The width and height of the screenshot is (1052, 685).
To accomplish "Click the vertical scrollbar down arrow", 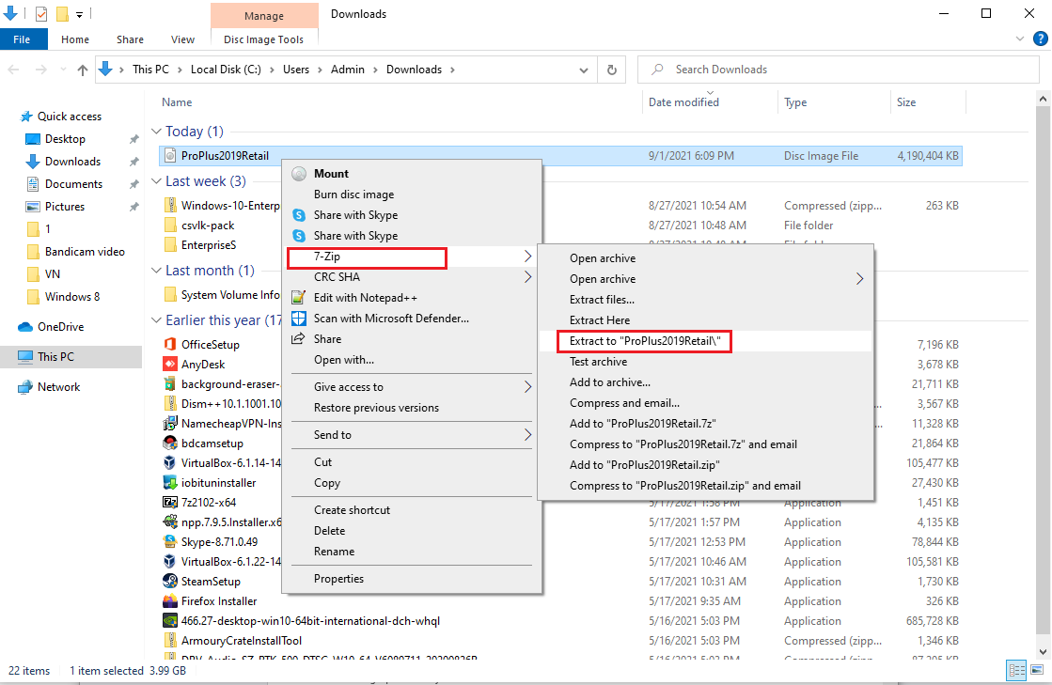I will point(1043,651).
